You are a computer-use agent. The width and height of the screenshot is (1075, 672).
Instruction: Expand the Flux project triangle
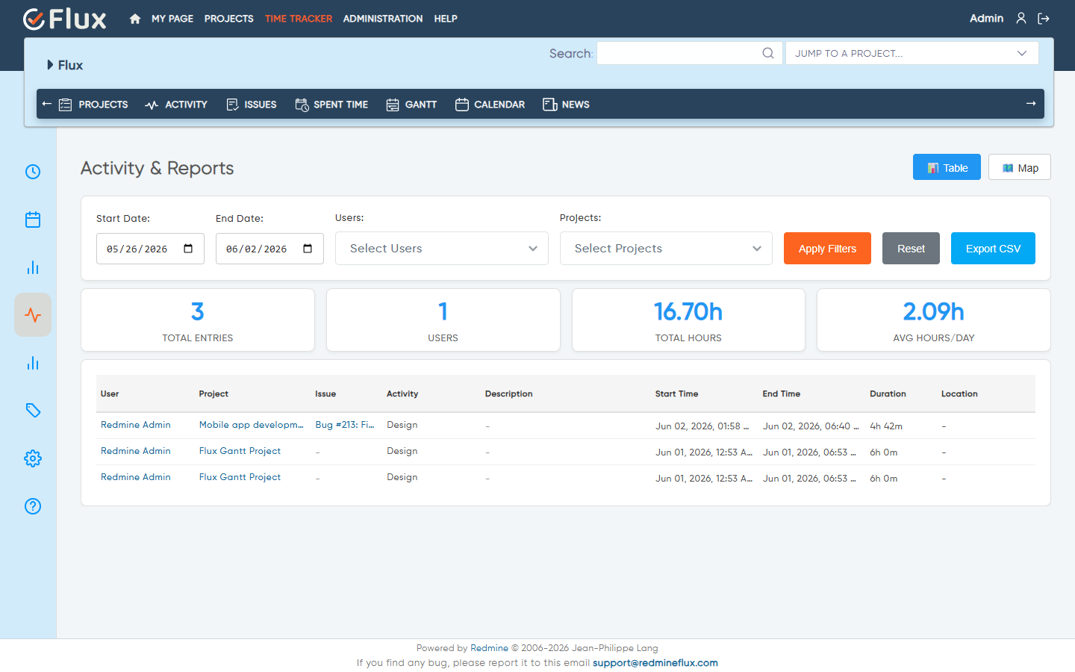click(x=50, y=65)
